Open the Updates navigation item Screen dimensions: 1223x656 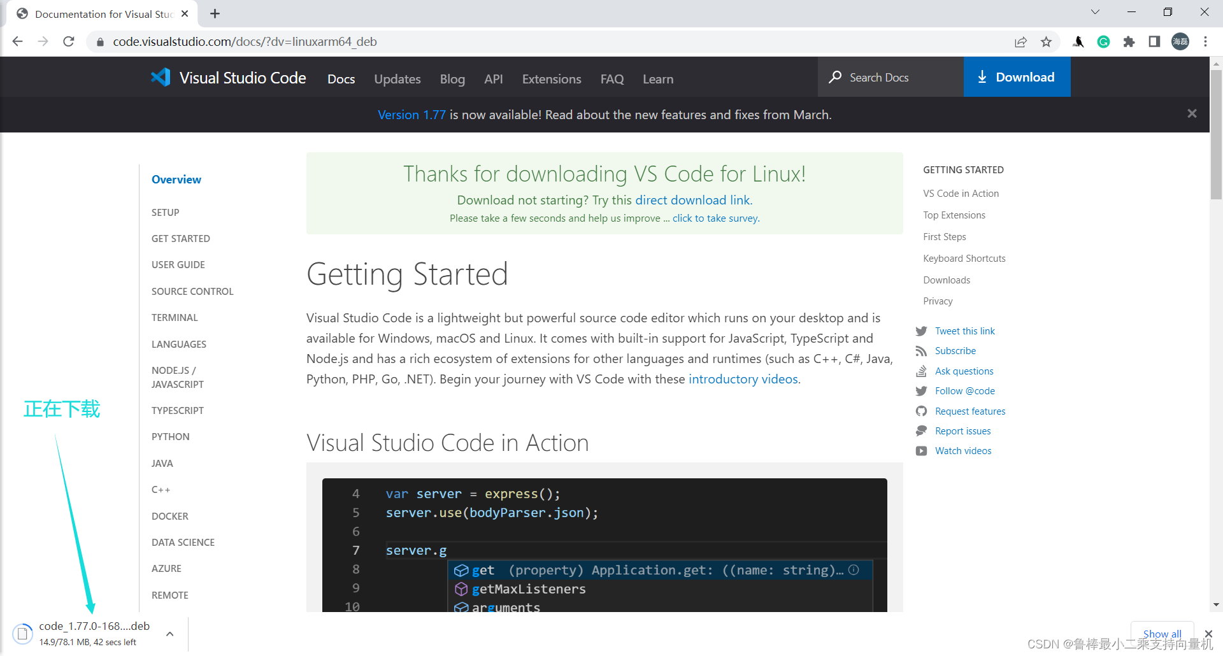(397, 79)
